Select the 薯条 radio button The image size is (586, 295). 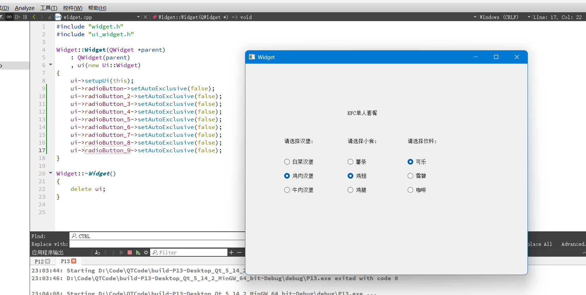tap(350, 162)
